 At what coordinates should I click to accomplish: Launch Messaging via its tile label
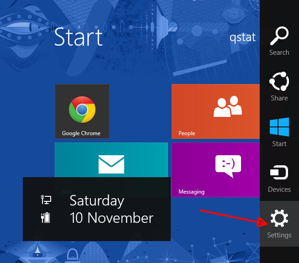(191, 192)
